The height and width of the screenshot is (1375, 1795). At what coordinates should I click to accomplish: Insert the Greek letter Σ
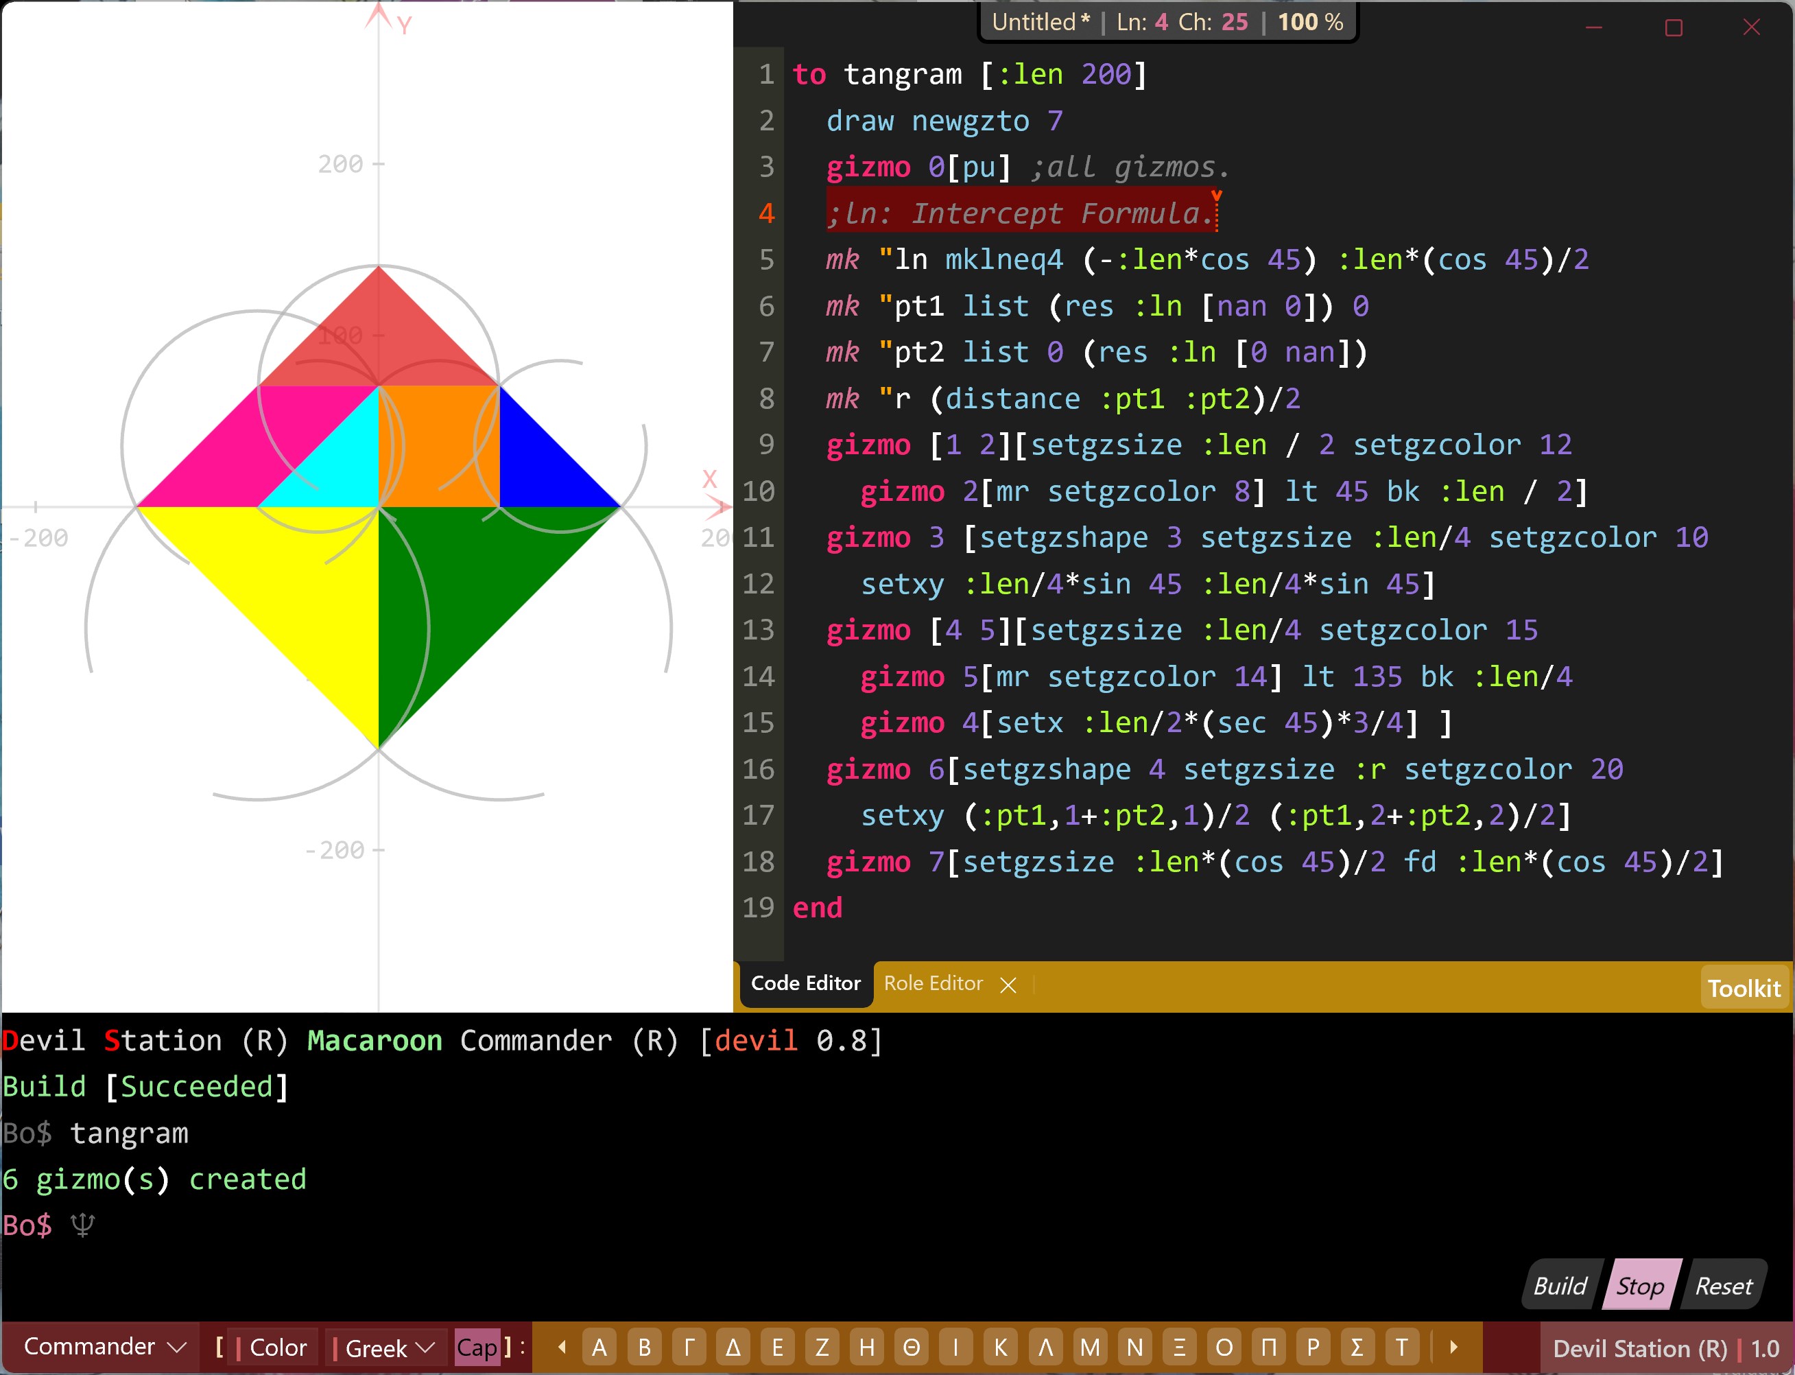point(1357,1347)
